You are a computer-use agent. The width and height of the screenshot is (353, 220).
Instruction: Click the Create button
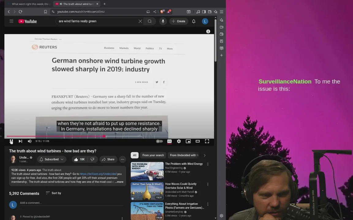pyautogui.click(x=179, y=21)
